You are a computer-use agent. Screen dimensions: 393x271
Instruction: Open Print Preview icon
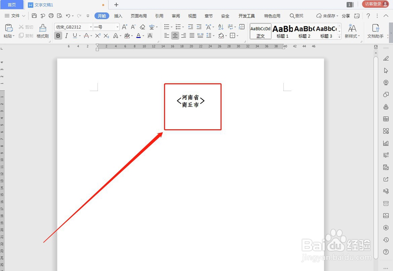(x=59, y=16)
